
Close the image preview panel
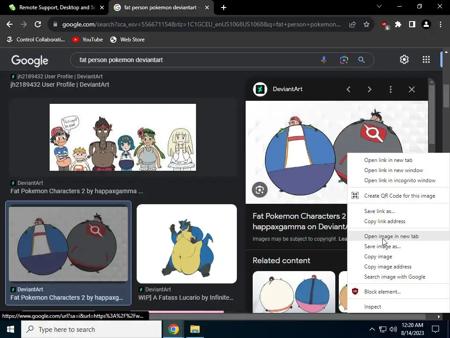pos(411,89)
